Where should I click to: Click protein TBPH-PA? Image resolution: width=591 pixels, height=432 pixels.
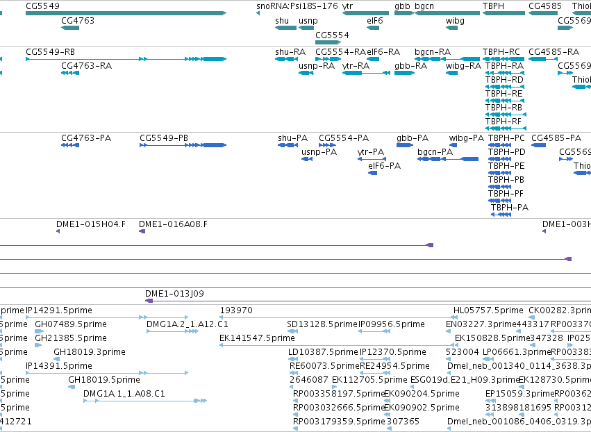[510, 208]
